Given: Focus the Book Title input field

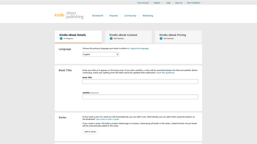Looking at the screenshot, I should pyautogui.click(x=140, y=82).
